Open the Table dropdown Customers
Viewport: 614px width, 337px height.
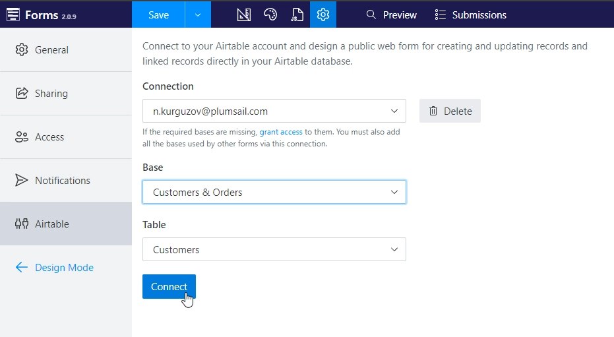point(274,249)
